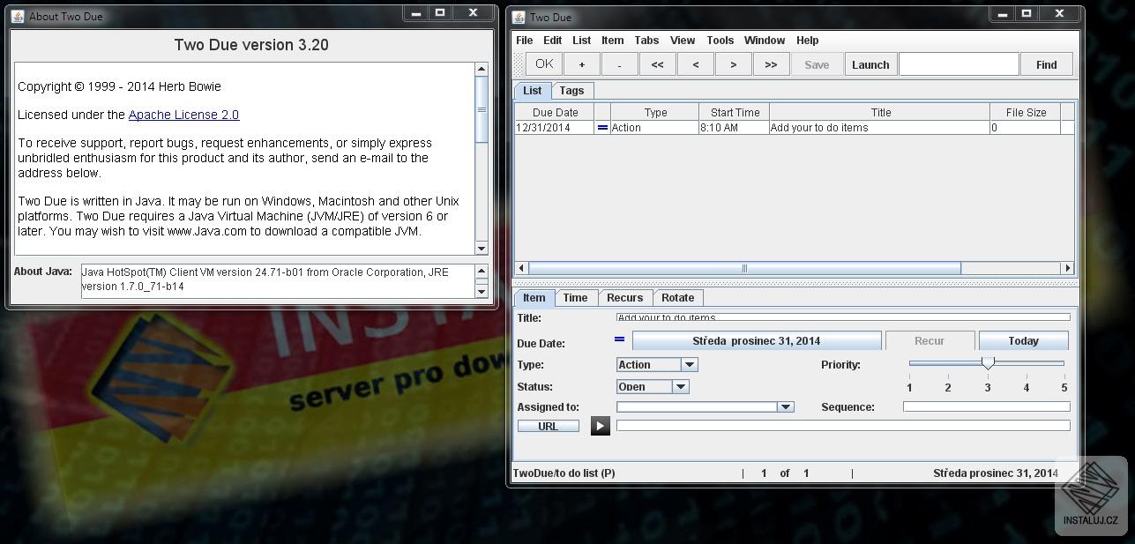Open the Item menu

pyautogui.click(x=612, y=41)
